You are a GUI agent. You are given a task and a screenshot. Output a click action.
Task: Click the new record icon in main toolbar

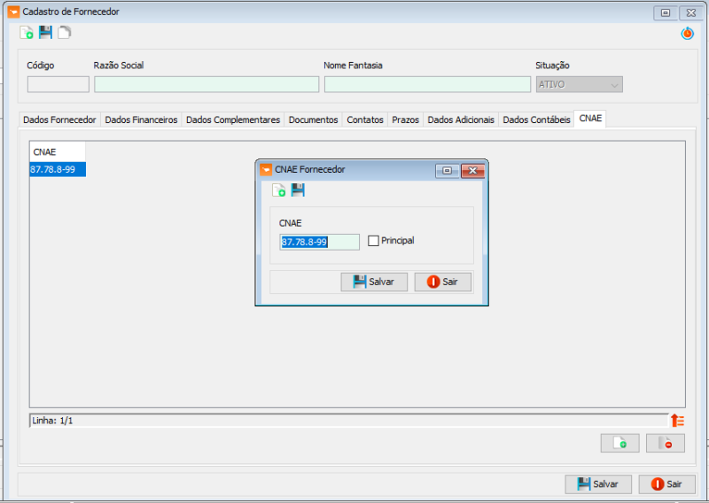[27, 33]
